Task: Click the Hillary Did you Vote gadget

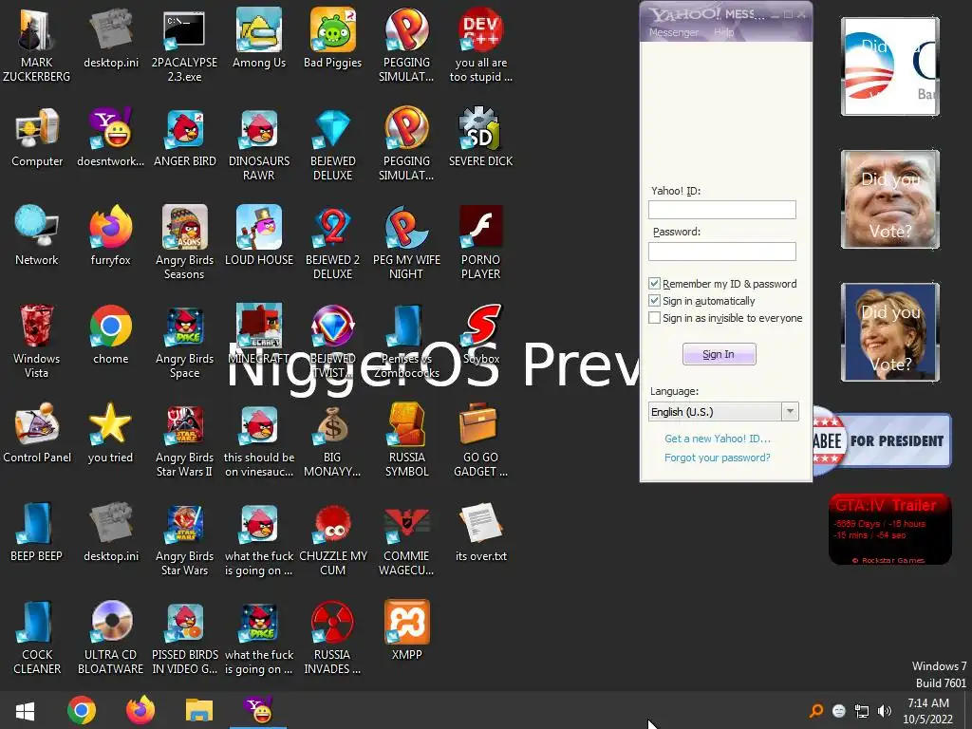Action: point(890,332)
